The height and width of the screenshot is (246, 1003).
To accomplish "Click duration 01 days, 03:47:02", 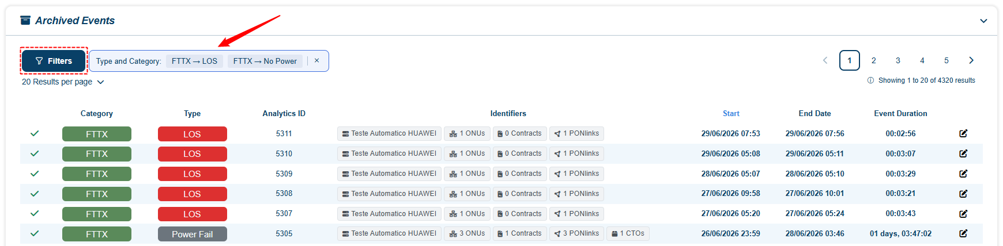I will pos(900,233).
